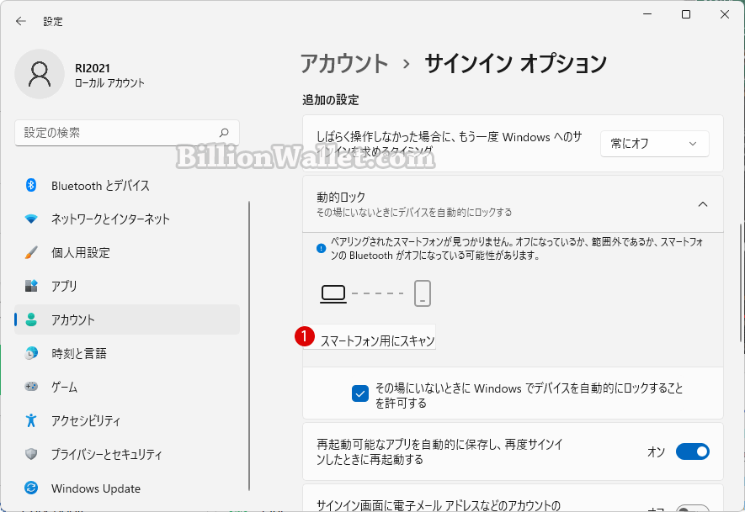
Task: Click the ローカル アカウント label
Action: 109,83
